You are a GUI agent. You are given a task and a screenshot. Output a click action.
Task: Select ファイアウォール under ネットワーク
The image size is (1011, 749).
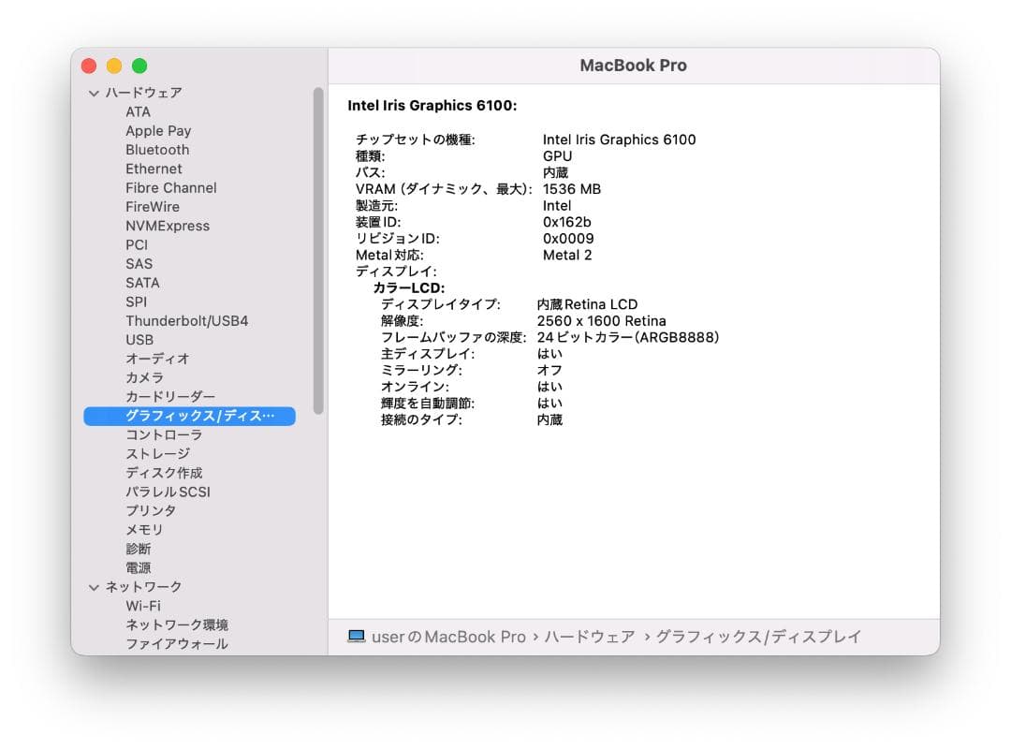pos(176,643)
